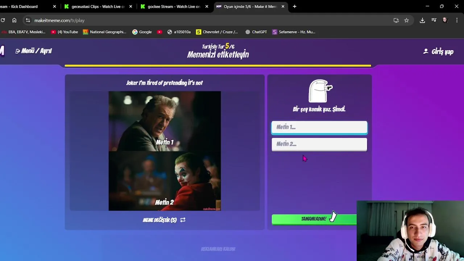Click the meme title "Joker I'm tired of pretending"
The image size is (464, 261).
[x=165, y=83]
